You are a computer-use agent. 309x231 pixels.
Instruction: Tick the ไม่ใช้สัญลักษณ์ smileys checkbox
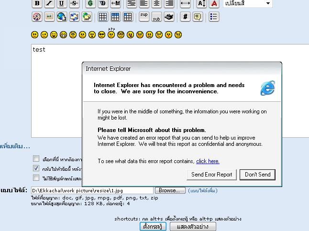point(36,178)
